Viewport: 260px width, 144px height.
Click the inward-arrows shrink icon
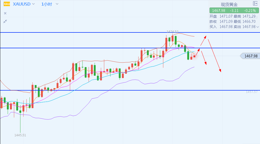[5, 21]
